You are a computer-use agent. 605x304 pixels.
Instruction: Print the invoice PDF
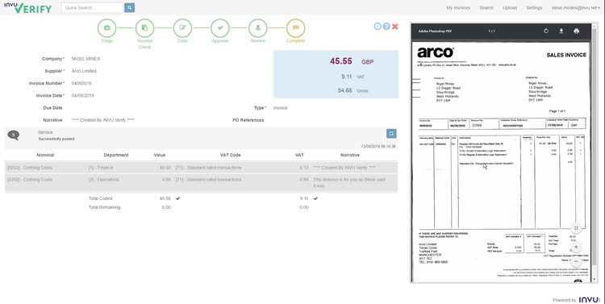[577, 31]
